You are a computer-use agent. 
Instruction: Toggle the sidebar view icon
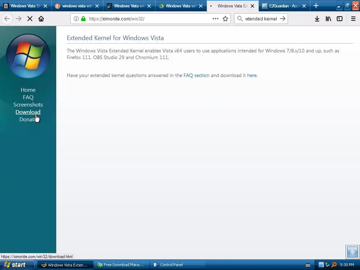pos(340,19)
